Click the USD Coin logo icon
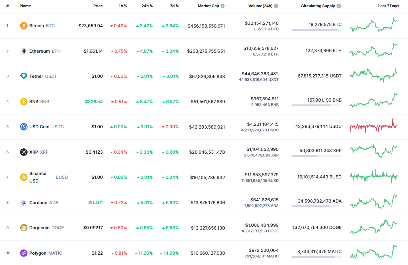Image resolution: width=408 pixels, height=265 pixels. point(24,127)
